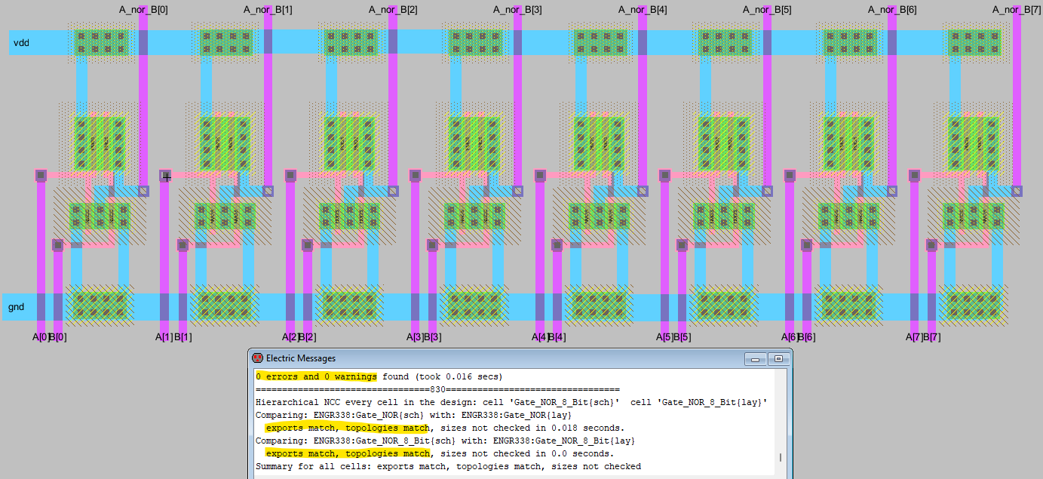Select the A_nor_B[3] export label

[x=517, y=10]
